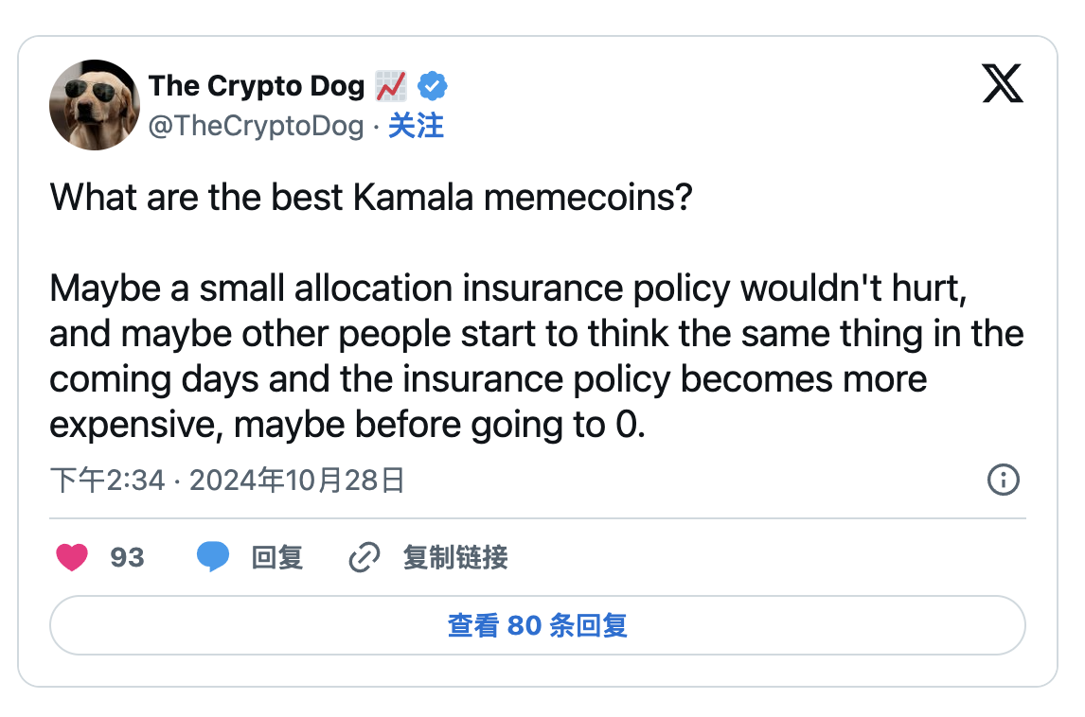Open the 查看 80 条回复 replies button
The image size is (1085, 717).
tap(537, 625)
